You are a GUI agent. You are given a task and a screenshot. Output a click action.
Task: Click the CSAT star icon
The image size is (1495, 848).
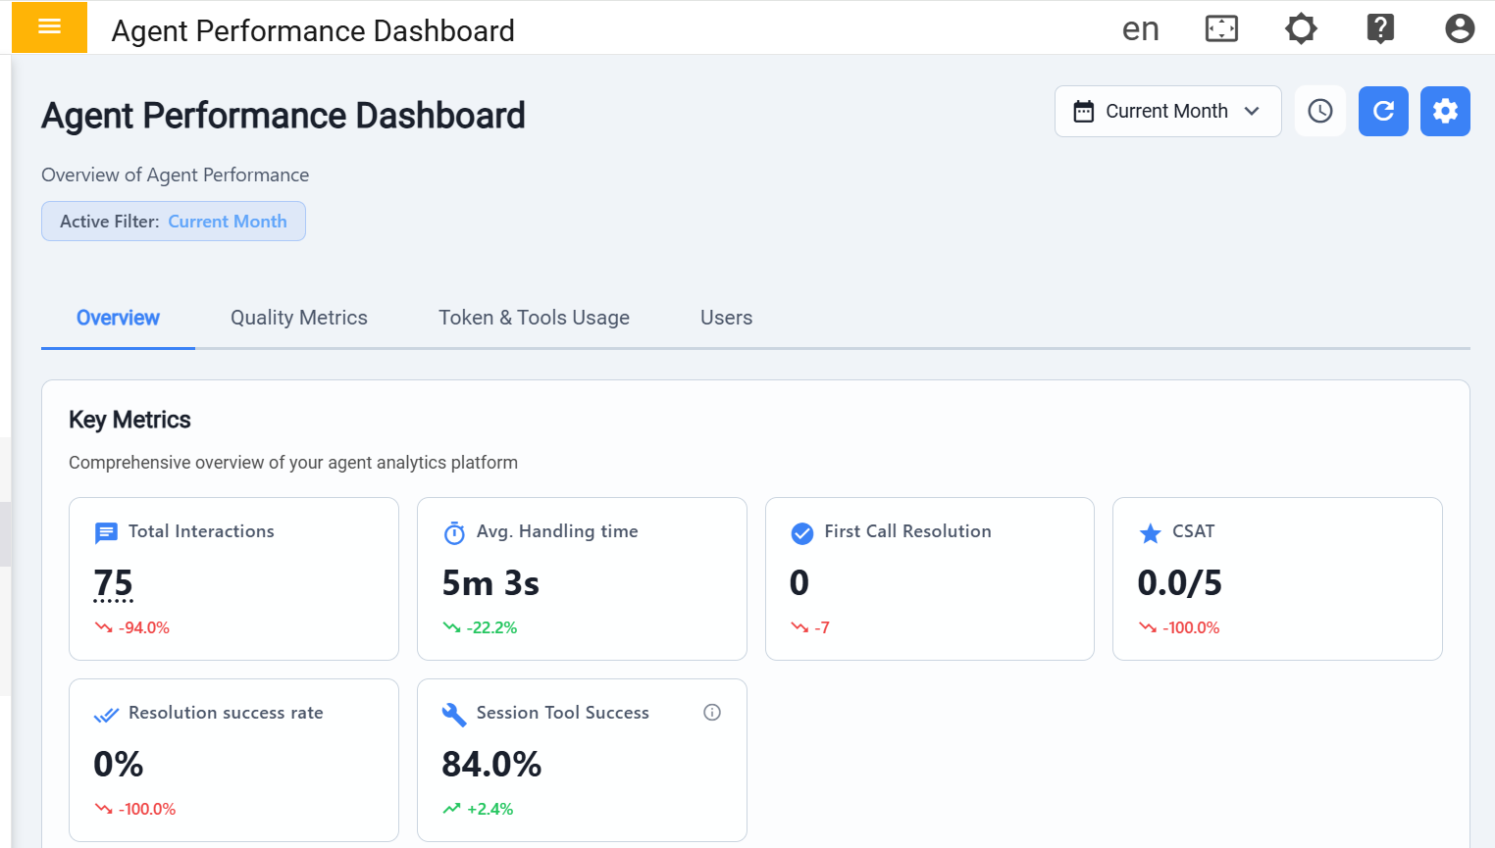[1150, 533]
